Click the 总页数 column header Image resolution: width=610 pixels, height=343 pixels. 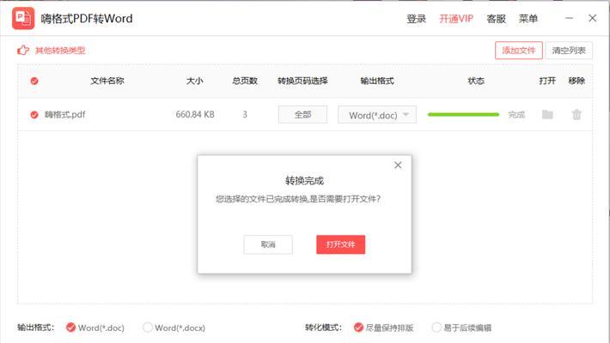coord(245,81)
